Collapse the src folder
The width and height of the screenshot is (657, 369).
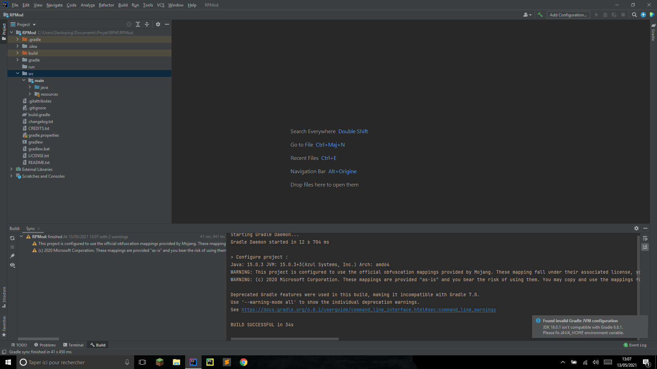pyautogui.click(x=17, y=73)
